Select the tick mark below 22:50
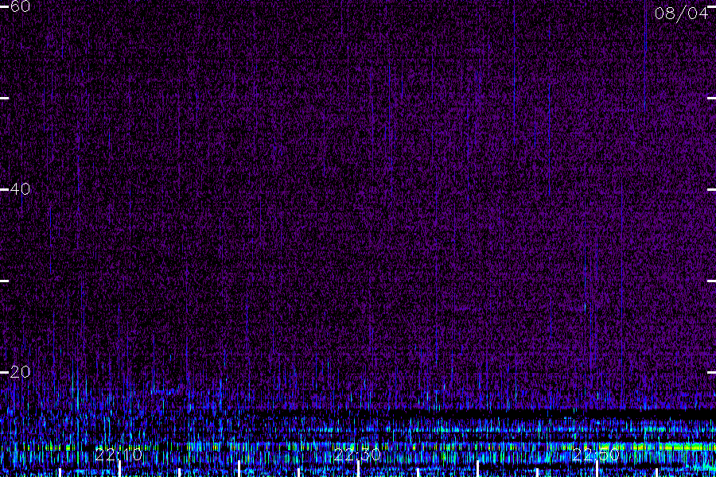Screen dimensions: 716x477 tap(597, 469)
